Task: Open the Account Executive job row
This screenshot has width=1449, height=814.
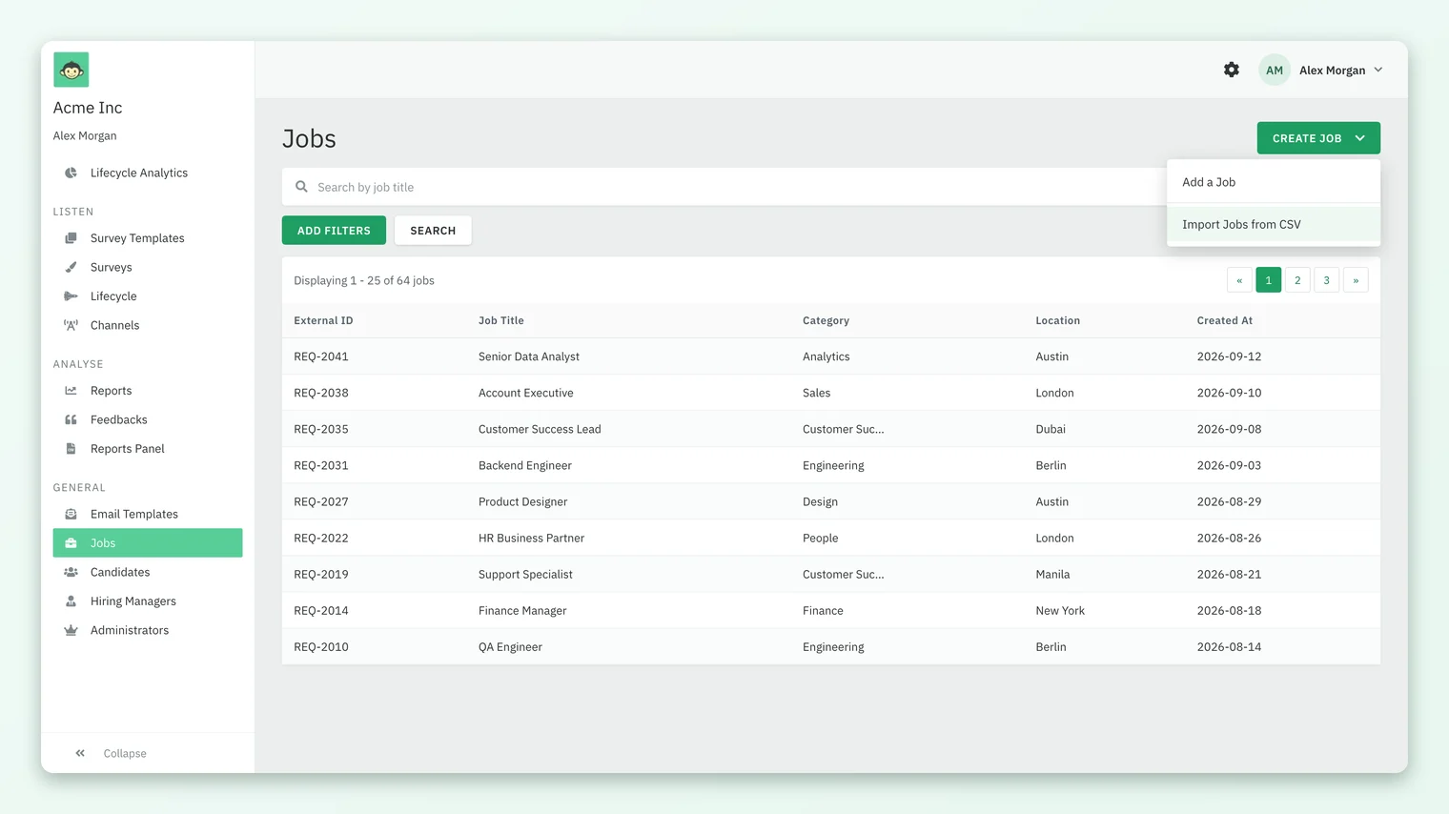Action: click(x=830, y=393)
